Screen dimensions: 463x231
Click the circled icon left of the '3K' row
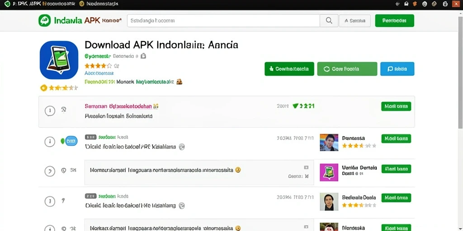50,171
